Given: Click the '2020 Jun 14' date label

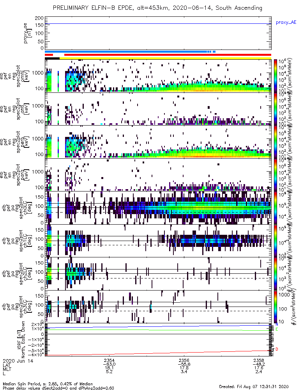Looking at the screenshot, I should (x=18, y=361).
